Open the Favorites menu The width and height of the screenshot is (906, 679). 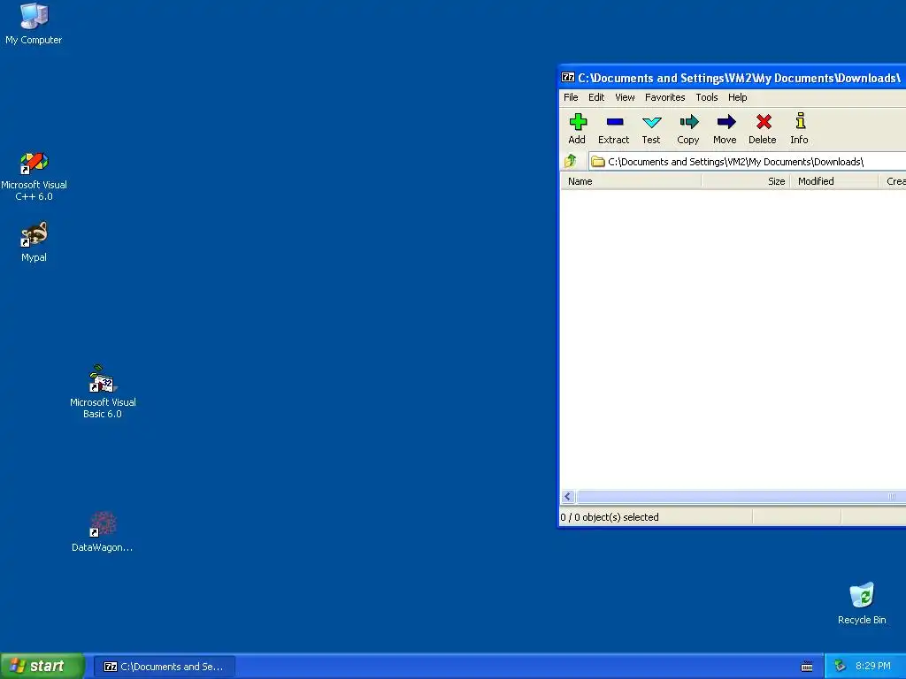(x=665, y=97)
